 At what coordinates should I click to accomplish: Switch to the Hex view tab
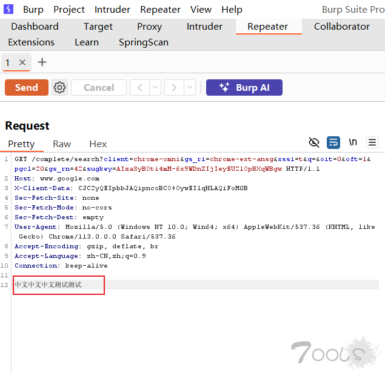(x=98, y=144)
